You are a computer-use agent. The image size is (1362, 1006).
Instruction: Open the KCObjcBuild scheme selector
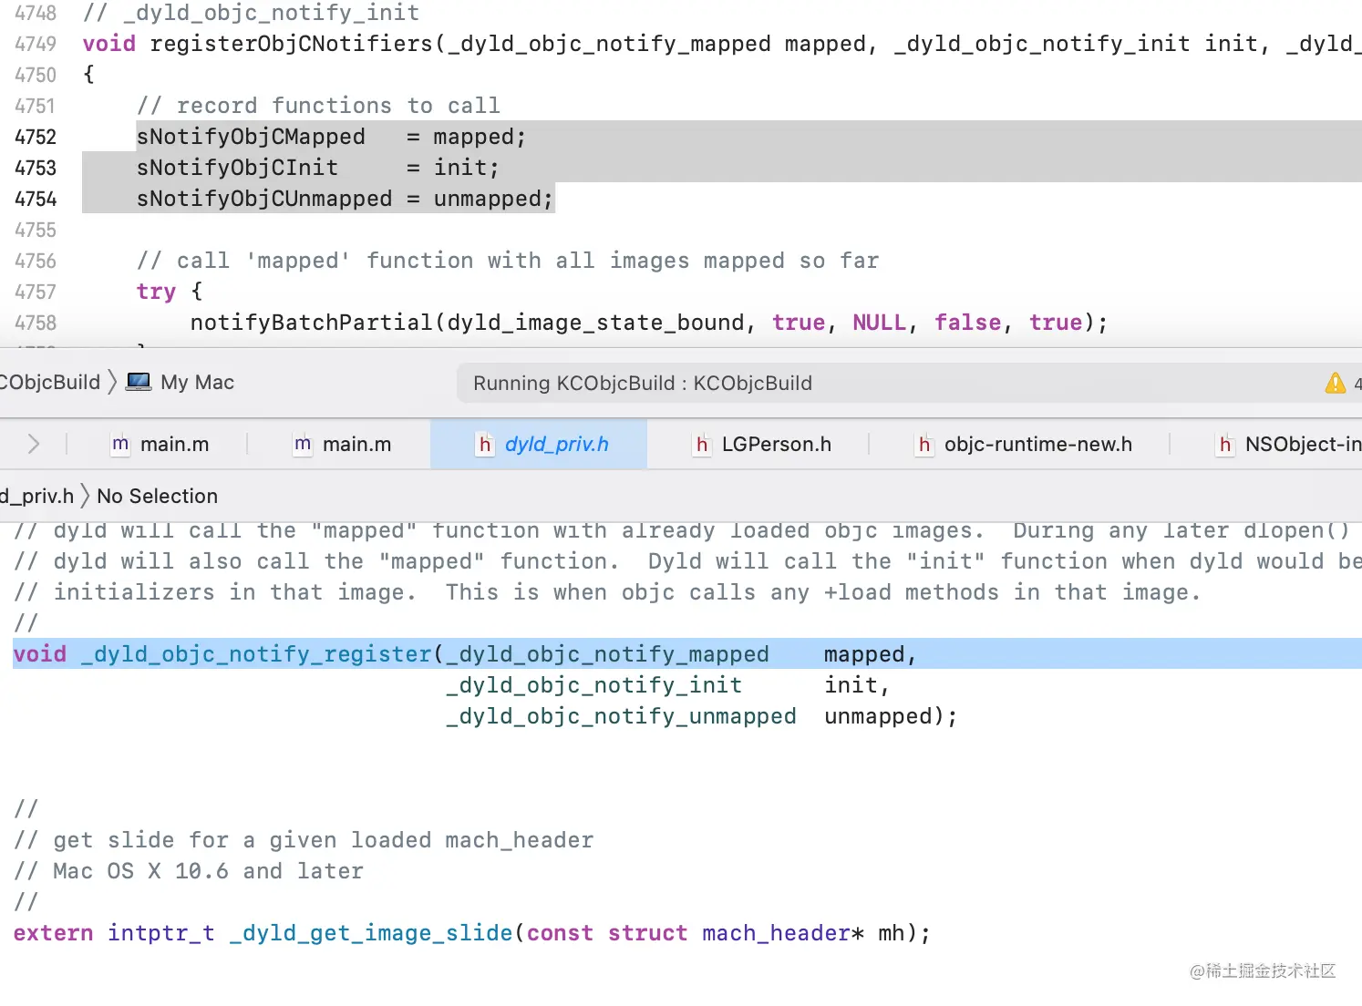click(x=50, y=382)
